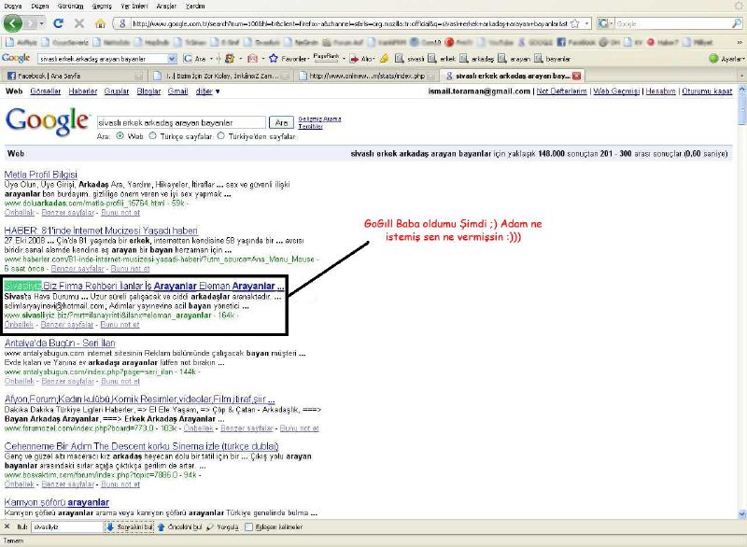Switch to the 'Bizim İçin Zor Kolay' tab
This screenshot has width=747, height=547.
[221, 76]
